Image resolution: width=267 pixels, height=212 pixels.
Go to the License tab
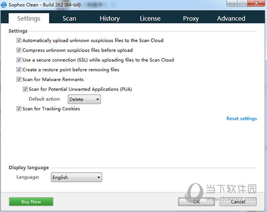[x=150, y=18]
